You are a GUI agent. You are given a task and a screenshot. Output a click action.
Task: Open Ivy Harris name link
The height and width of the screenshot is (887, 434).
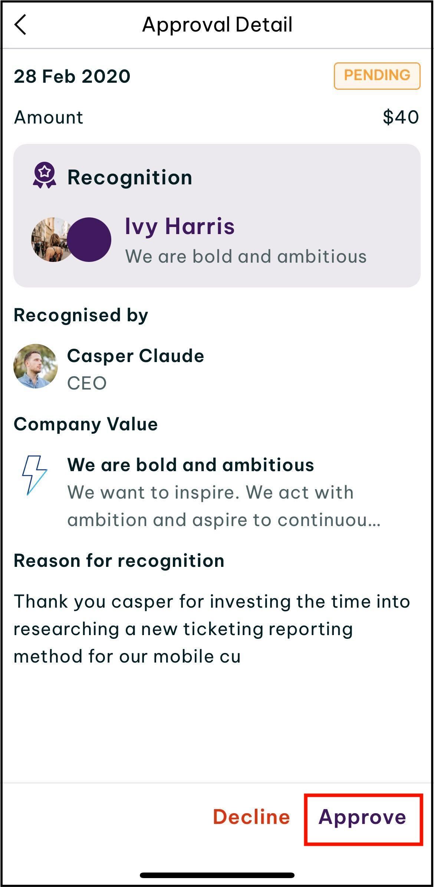(180, 226)
